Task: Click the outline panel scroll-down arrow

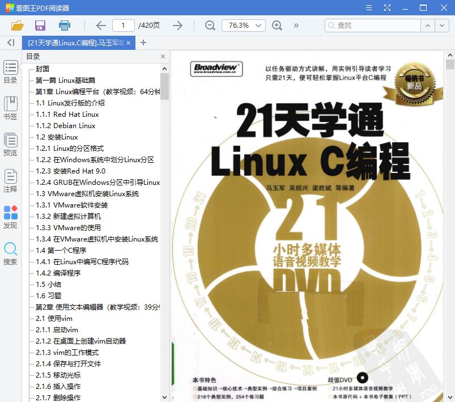Action: point(164,397)
